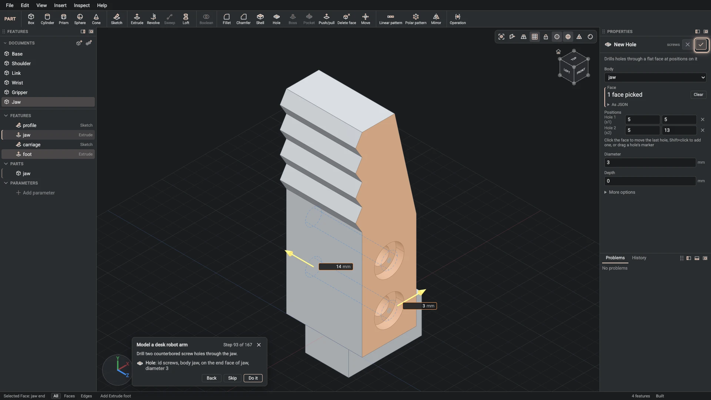This screenshot has height=400, width=711.
Task: Open the Body dropdown showing jaw
Action: click(655, 77)
